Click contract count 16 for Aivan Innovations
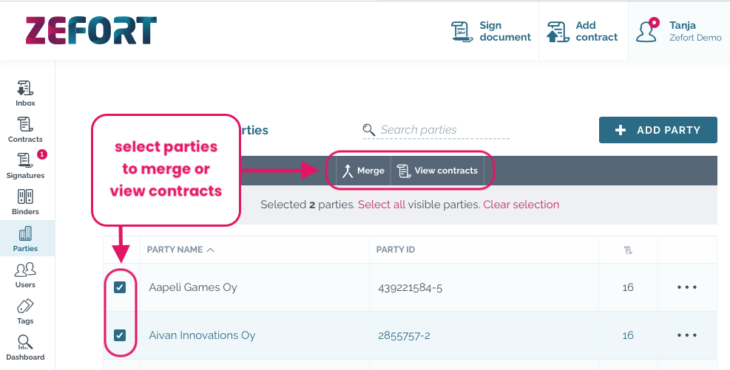This screenshot has width=730, height=370. 628,335
